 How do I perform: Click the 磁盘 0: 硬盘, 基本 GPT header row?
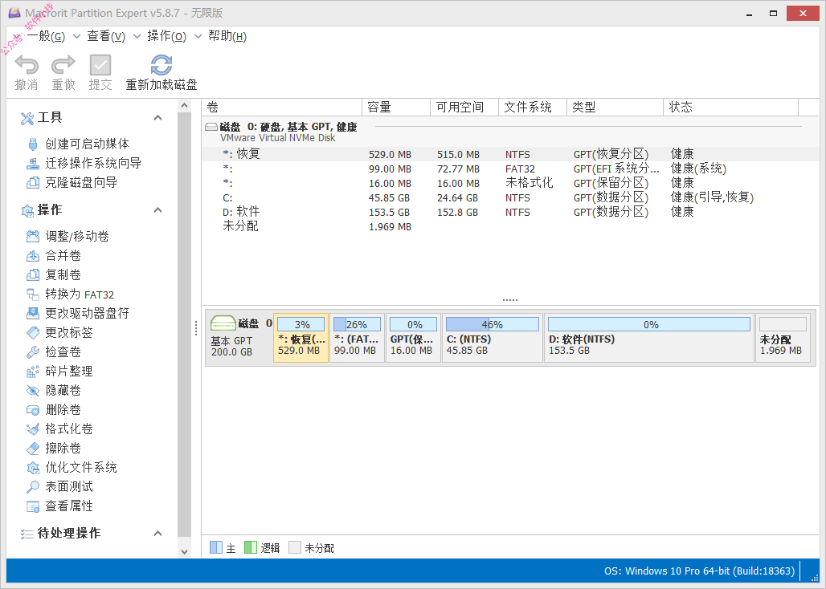click(x=511, y=131)
